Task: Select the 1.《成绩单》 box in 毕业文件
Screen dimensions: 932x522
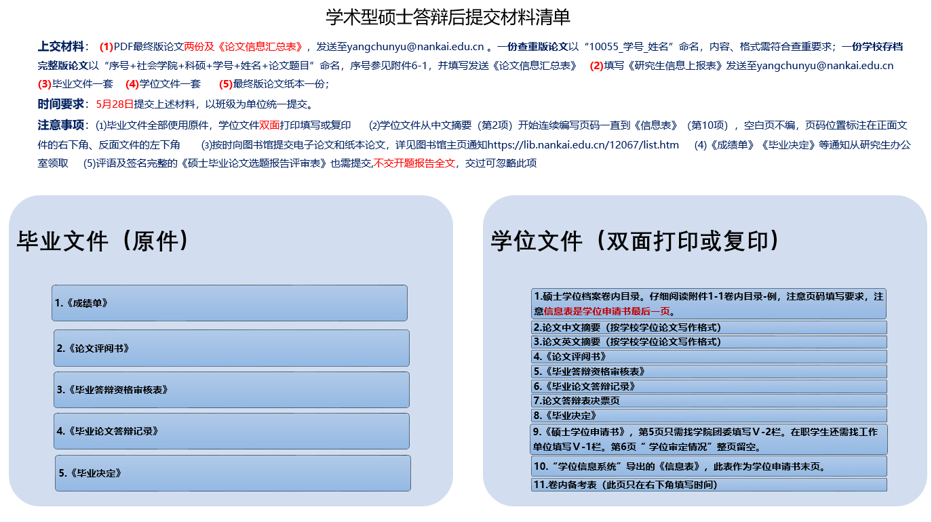Action: pos(229,303)
